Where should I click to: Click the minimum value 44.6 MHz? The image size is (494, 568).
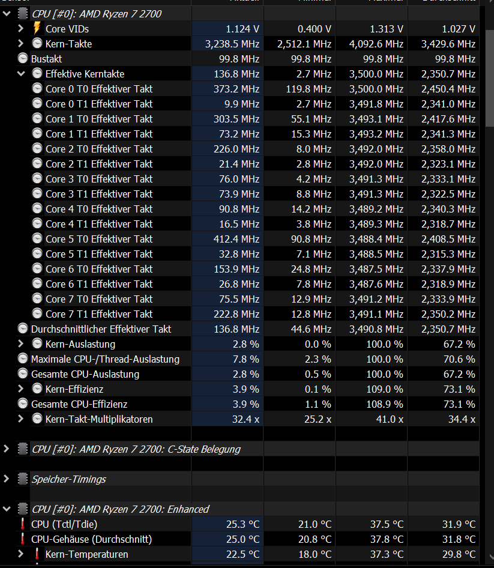(x=311, y=329)
